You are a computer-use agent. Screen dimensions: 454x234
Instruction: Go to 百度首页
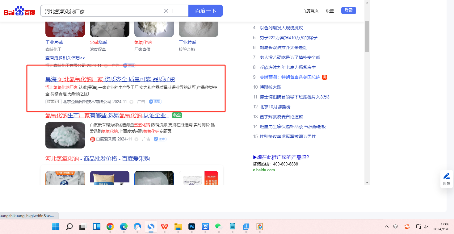pos(310,11)
